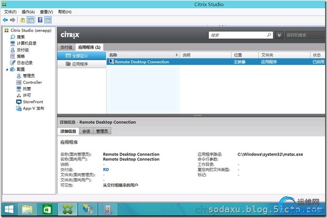Select the 交付组 tree node
This screenshot has width=327, height=218.
click(23, 50)
